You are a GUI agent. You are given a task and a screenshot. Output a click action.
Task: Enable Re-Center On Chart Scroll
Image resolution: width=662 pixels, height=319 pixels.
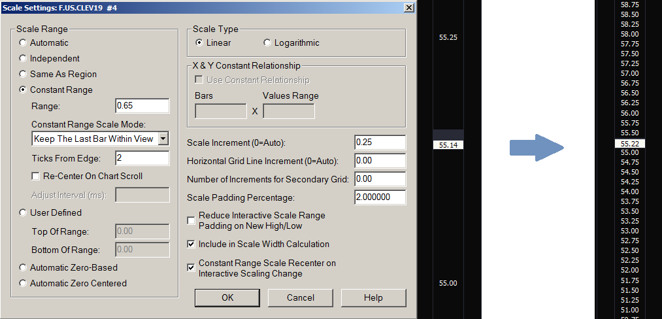coord(36,176)
